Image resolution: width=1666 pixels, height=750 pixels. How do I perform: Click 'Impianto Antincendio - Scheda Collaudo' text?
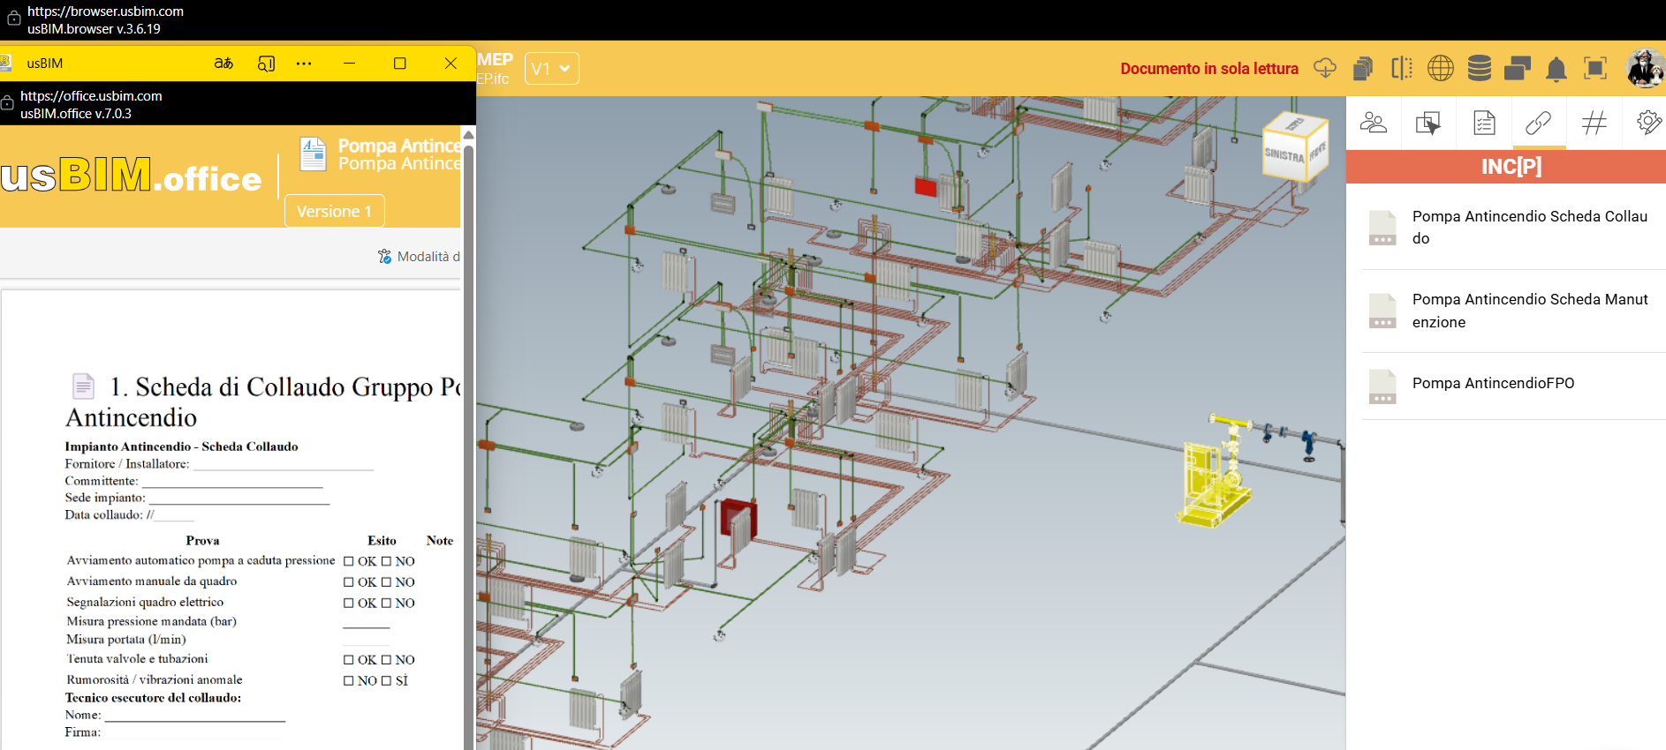181,446
